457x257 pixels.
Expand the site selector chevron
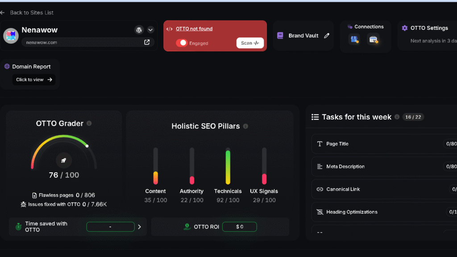150,30
